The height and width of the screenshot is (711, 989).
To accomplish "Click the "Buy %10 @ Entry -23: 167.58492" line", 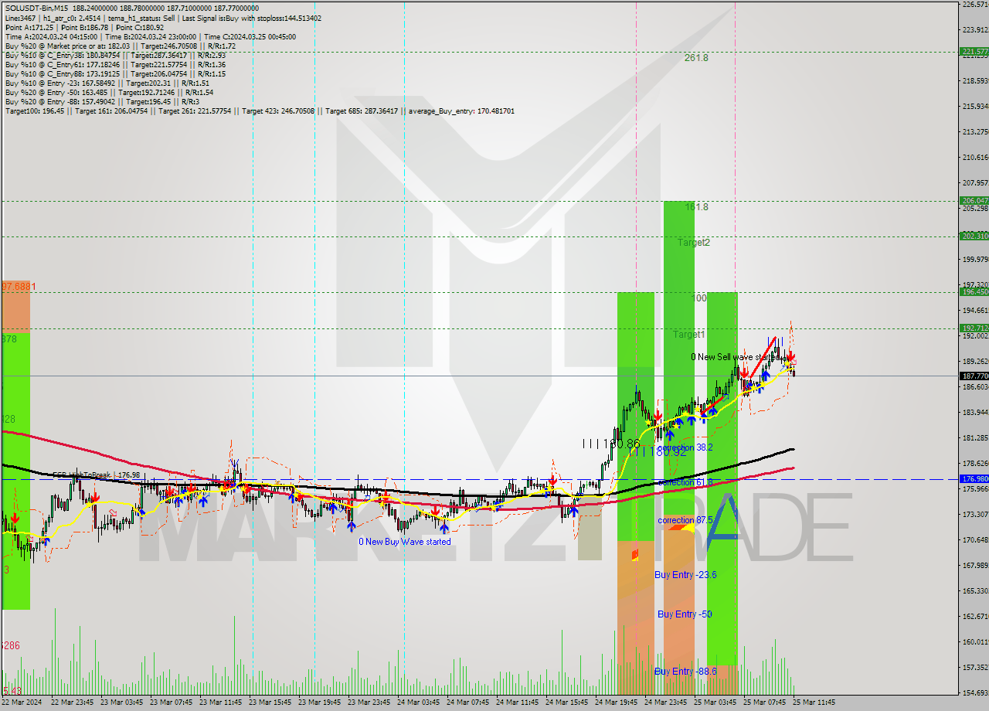I will (x=109, y=83).
